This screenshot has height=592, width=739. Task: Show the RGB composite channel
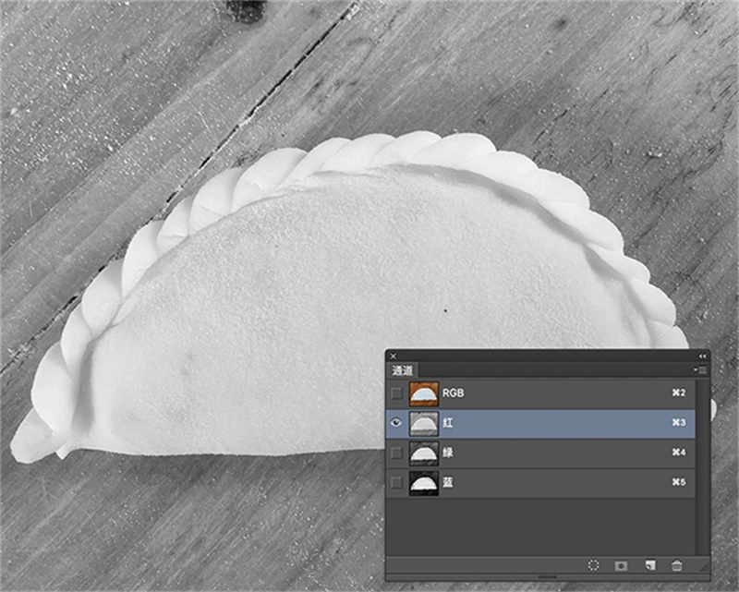[397, 393]
